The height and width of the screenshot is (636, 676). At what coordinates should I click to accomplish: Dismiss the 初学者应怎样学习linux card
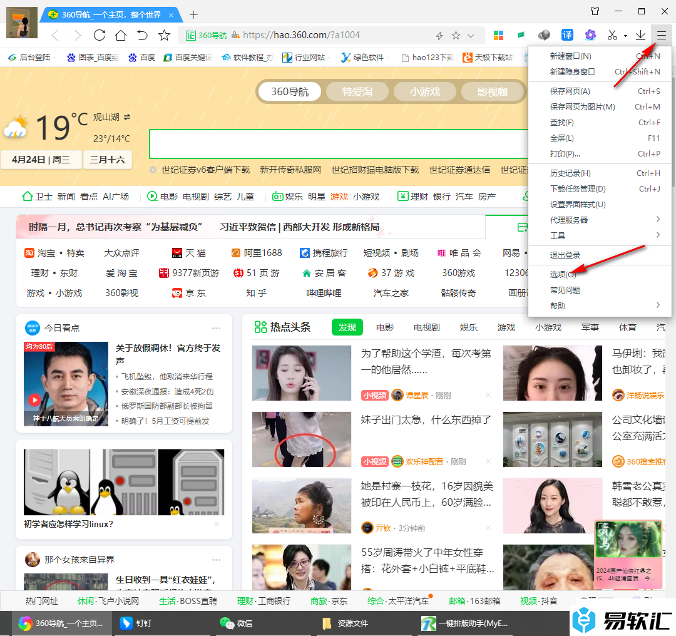click(x=217, y=524)
